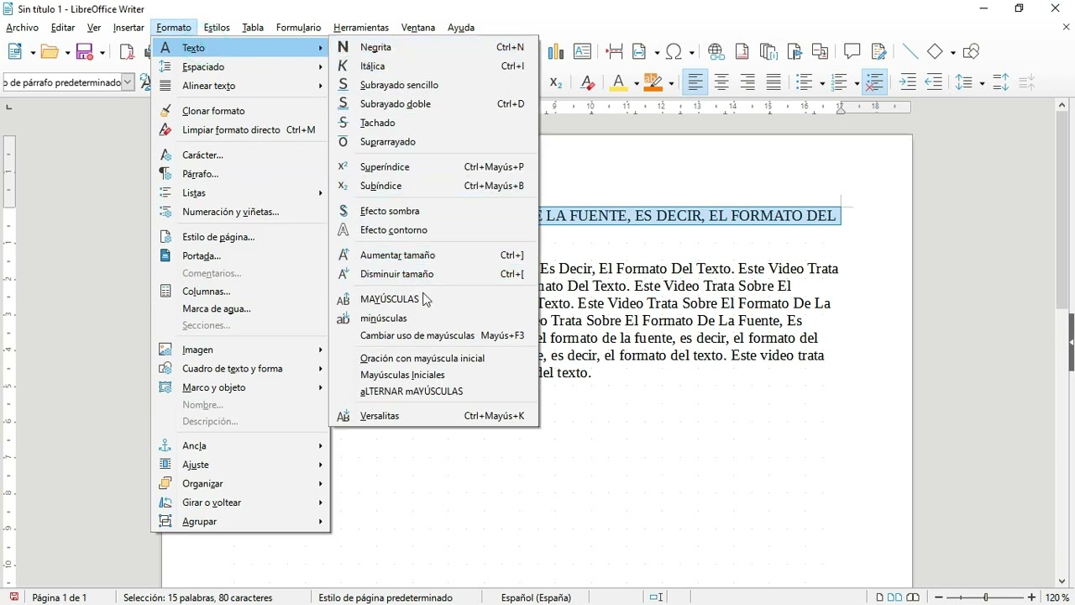Insert footnote icon
1075x605 pixels.
click(742, 52)
